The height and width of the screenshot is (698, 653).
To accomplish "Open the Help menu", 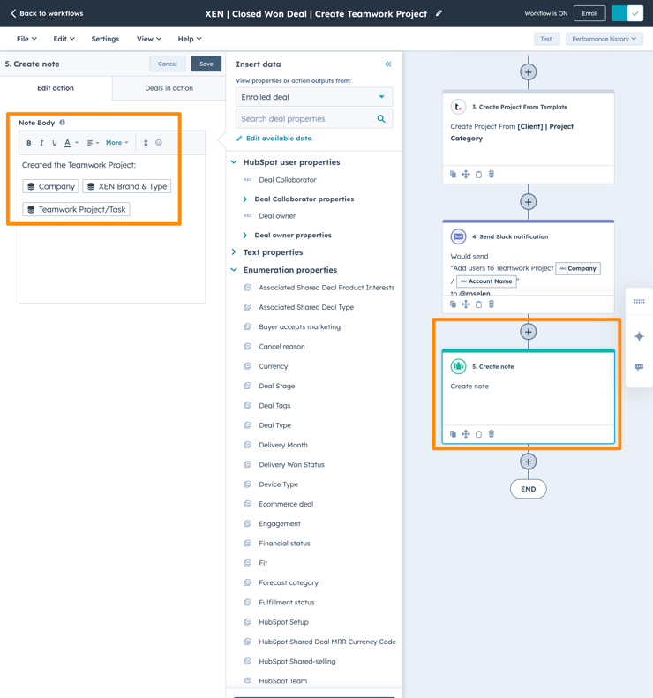I will click(x=190, y=39).
